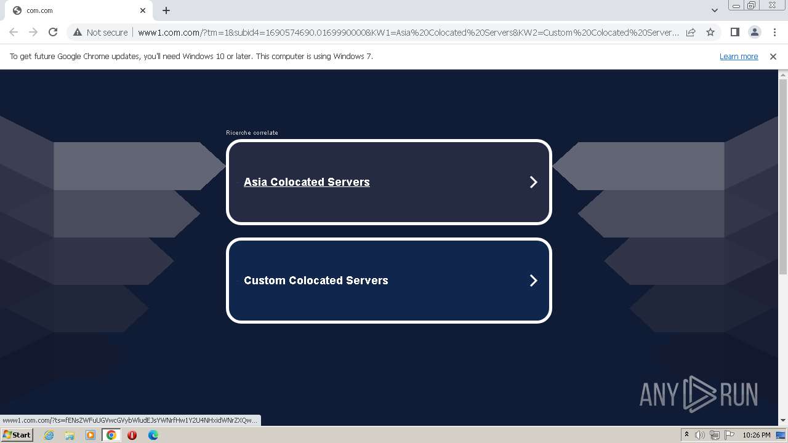The image size is (788, 443).
Task: Close the com.com tab
Action: pyautogui.click(x=143, y=10)
